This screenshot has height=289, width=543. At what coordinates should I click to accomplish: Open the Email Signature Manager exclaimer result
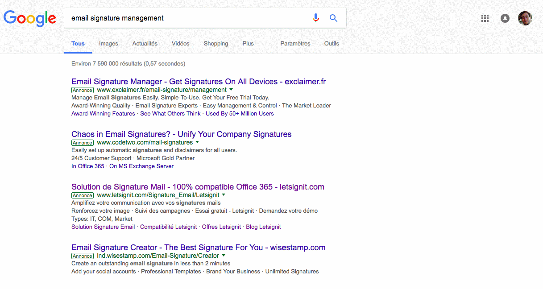pyautogui.click(x=199, y=82)
